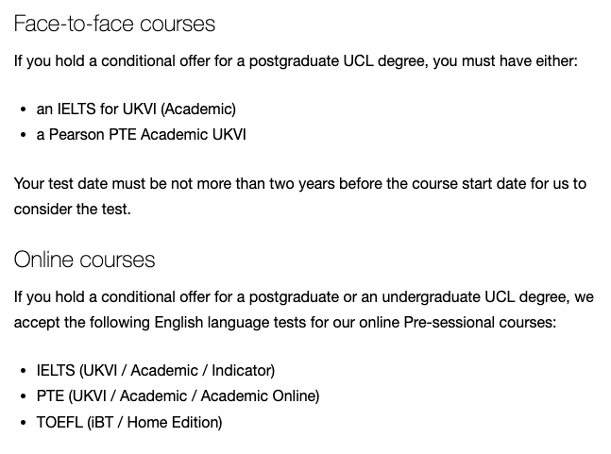Click the words 'Academic Online' in the PTE item
This screenshot has width=611, height=454.
pyautogui.click(x=260, y=396)
